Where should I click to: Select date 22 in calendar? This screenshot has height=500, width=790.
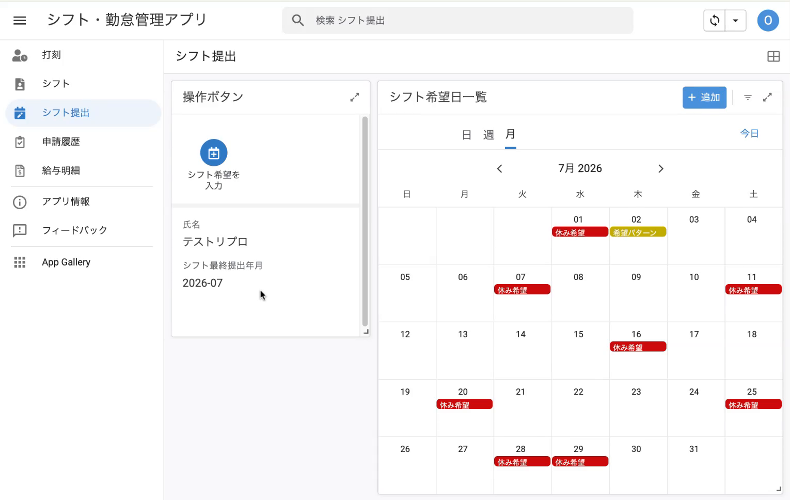click(x=578, y=392)
